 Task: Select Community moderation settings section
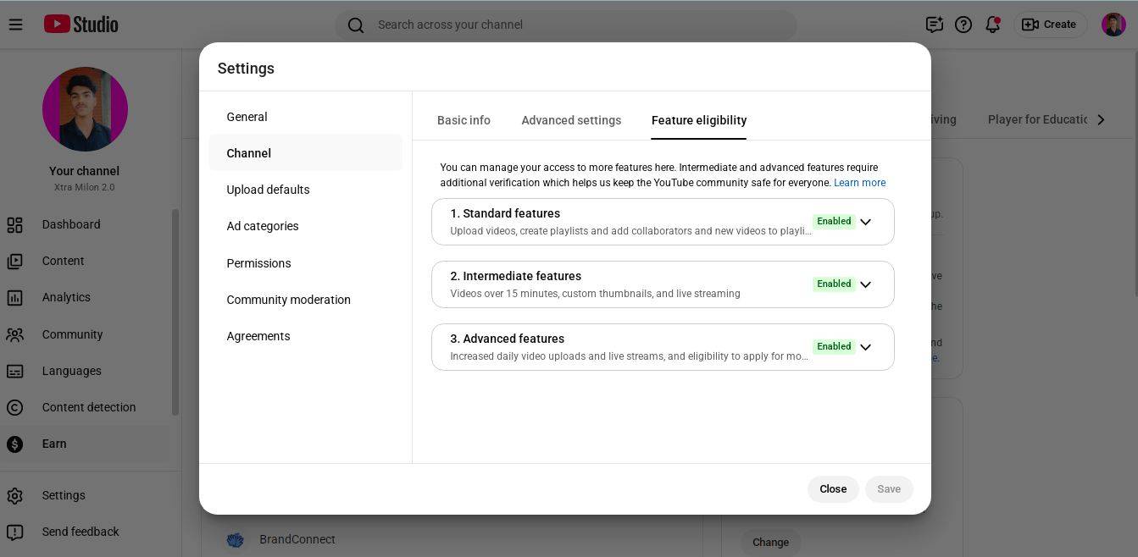(288, 300)
